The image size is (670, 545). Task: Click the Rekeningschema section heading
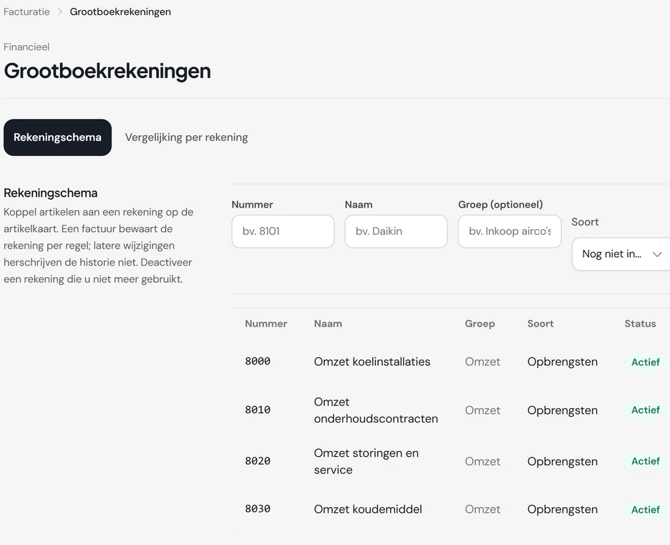click(x=50, y=193)
